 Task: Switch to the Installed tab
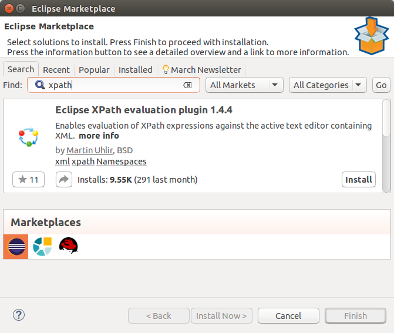136,70
